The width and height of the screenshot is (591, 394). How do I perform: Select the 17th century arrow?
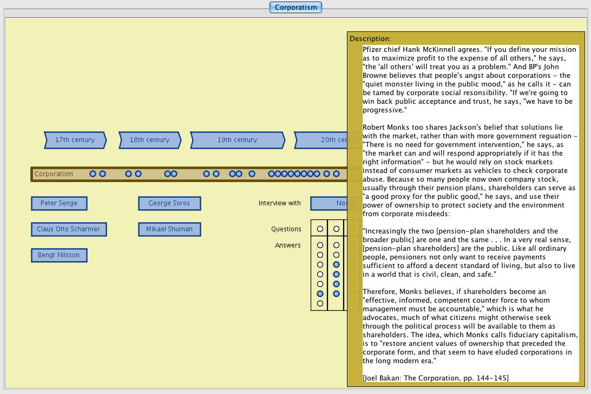75,140
